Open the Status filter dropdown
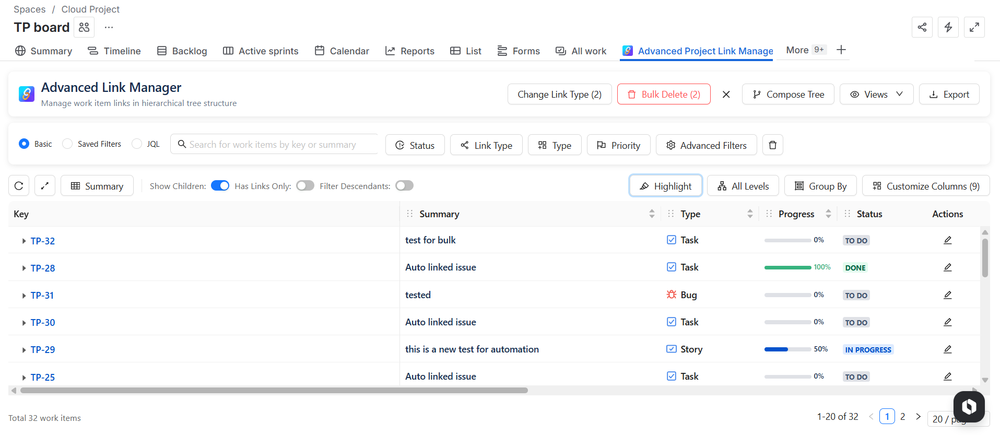1000x435 pixels. click(415, 145)
